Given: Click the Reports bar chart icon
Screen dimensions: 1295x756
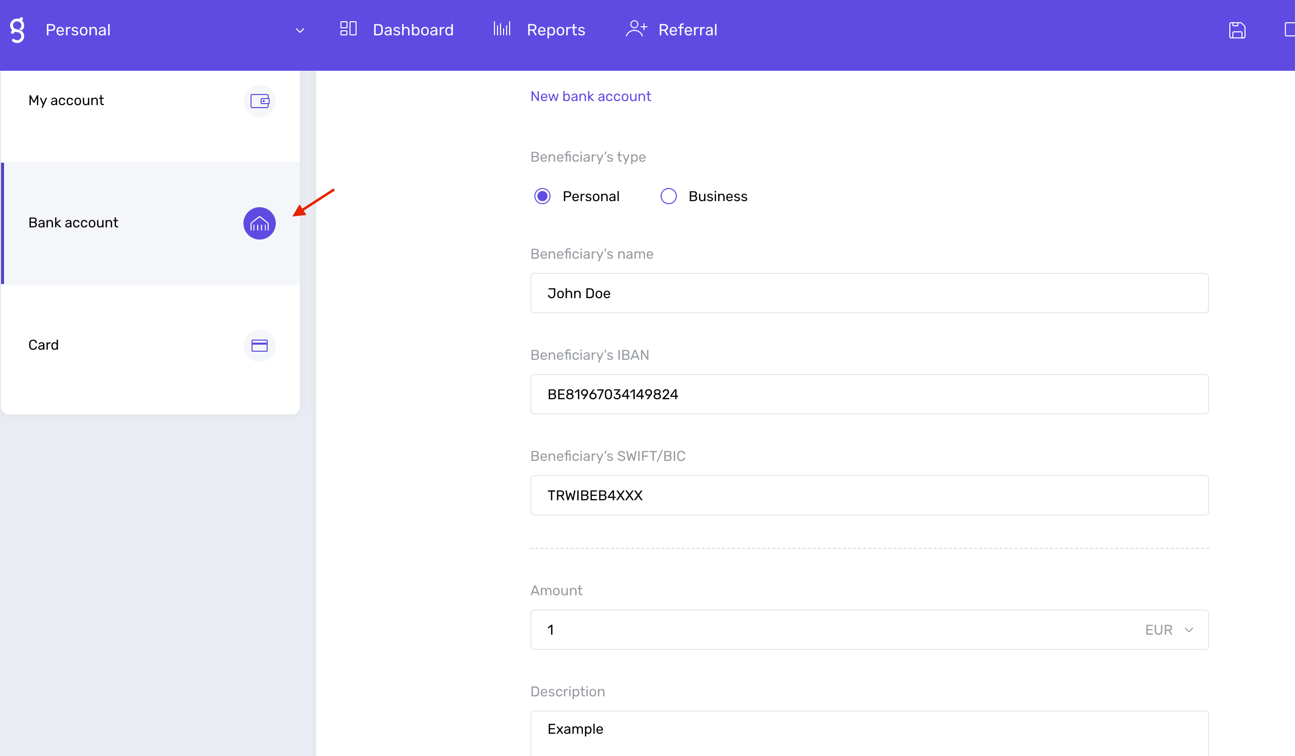Looking at the screenshot, I should (x=502, y=30).
